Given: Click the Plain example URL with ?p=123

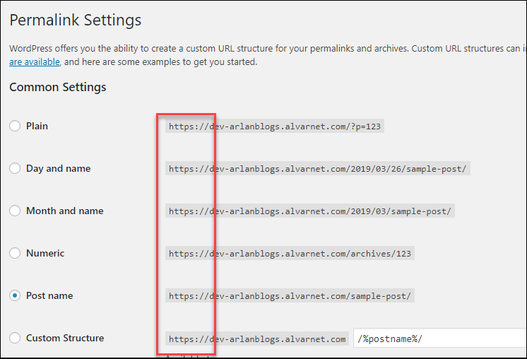Looking at the screenshot, I should tap(275, 126).
